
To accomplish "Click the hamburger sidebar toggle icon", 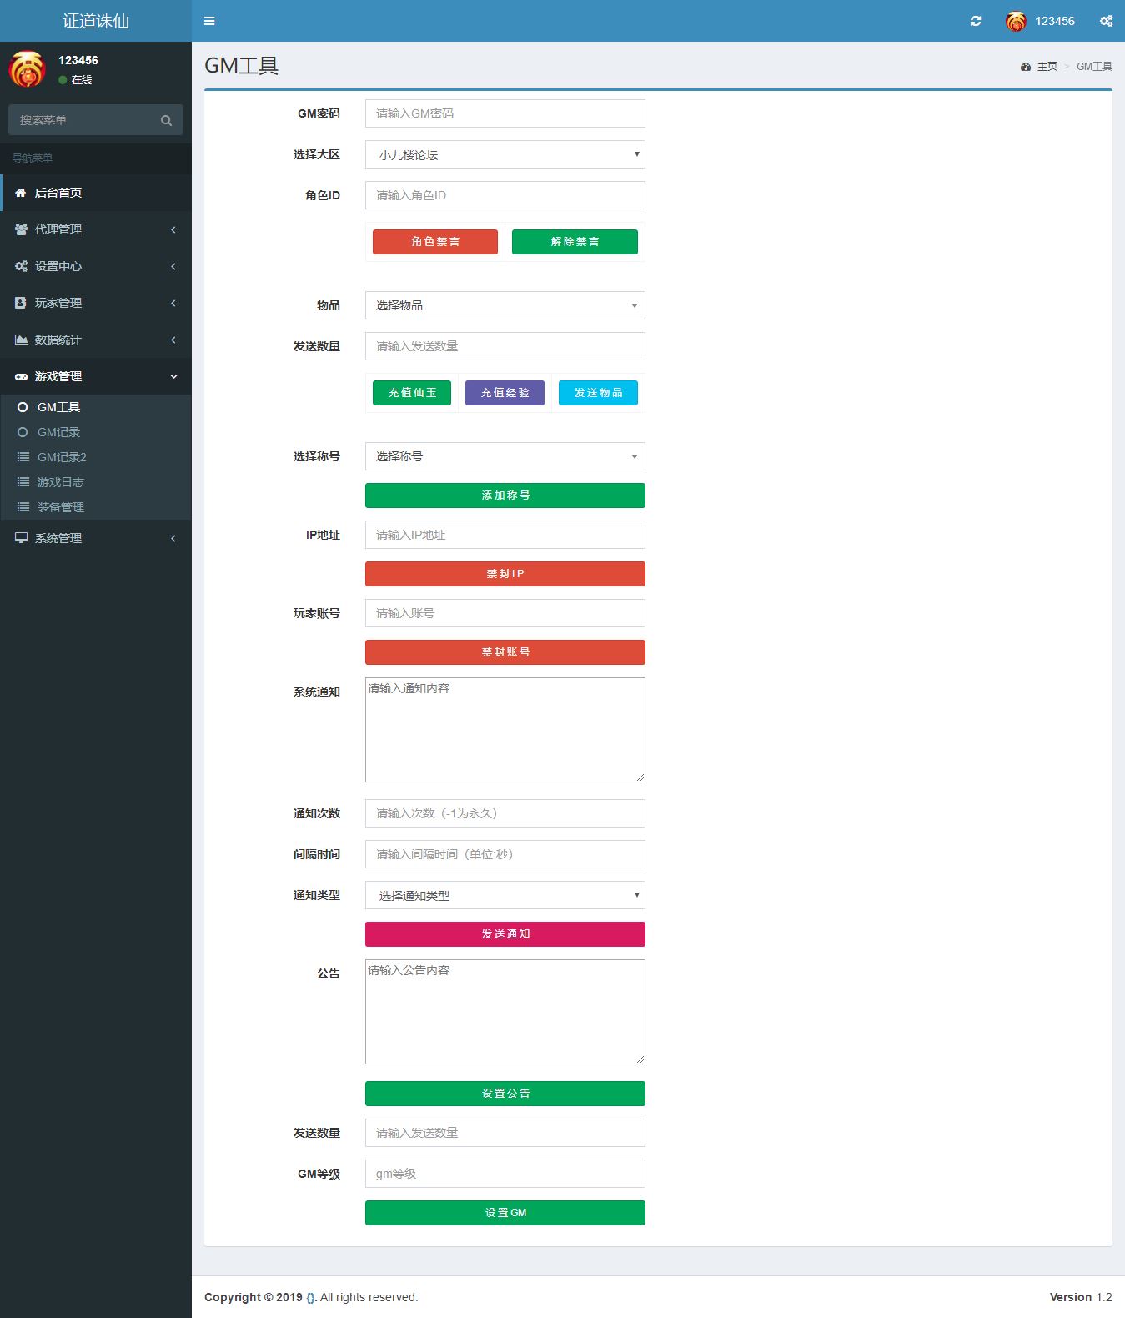I will (x=209, y=21).
